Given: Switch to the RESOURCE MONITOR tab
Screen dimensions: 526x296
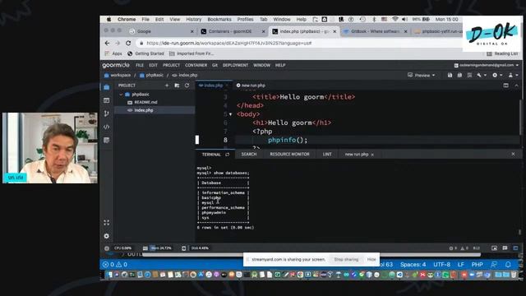Looking at the screenshot, I should [x=289, y=154].
